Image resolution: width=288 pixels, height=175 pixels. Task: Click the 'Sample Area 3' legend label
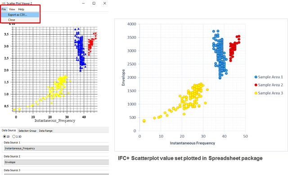point(270,93)
